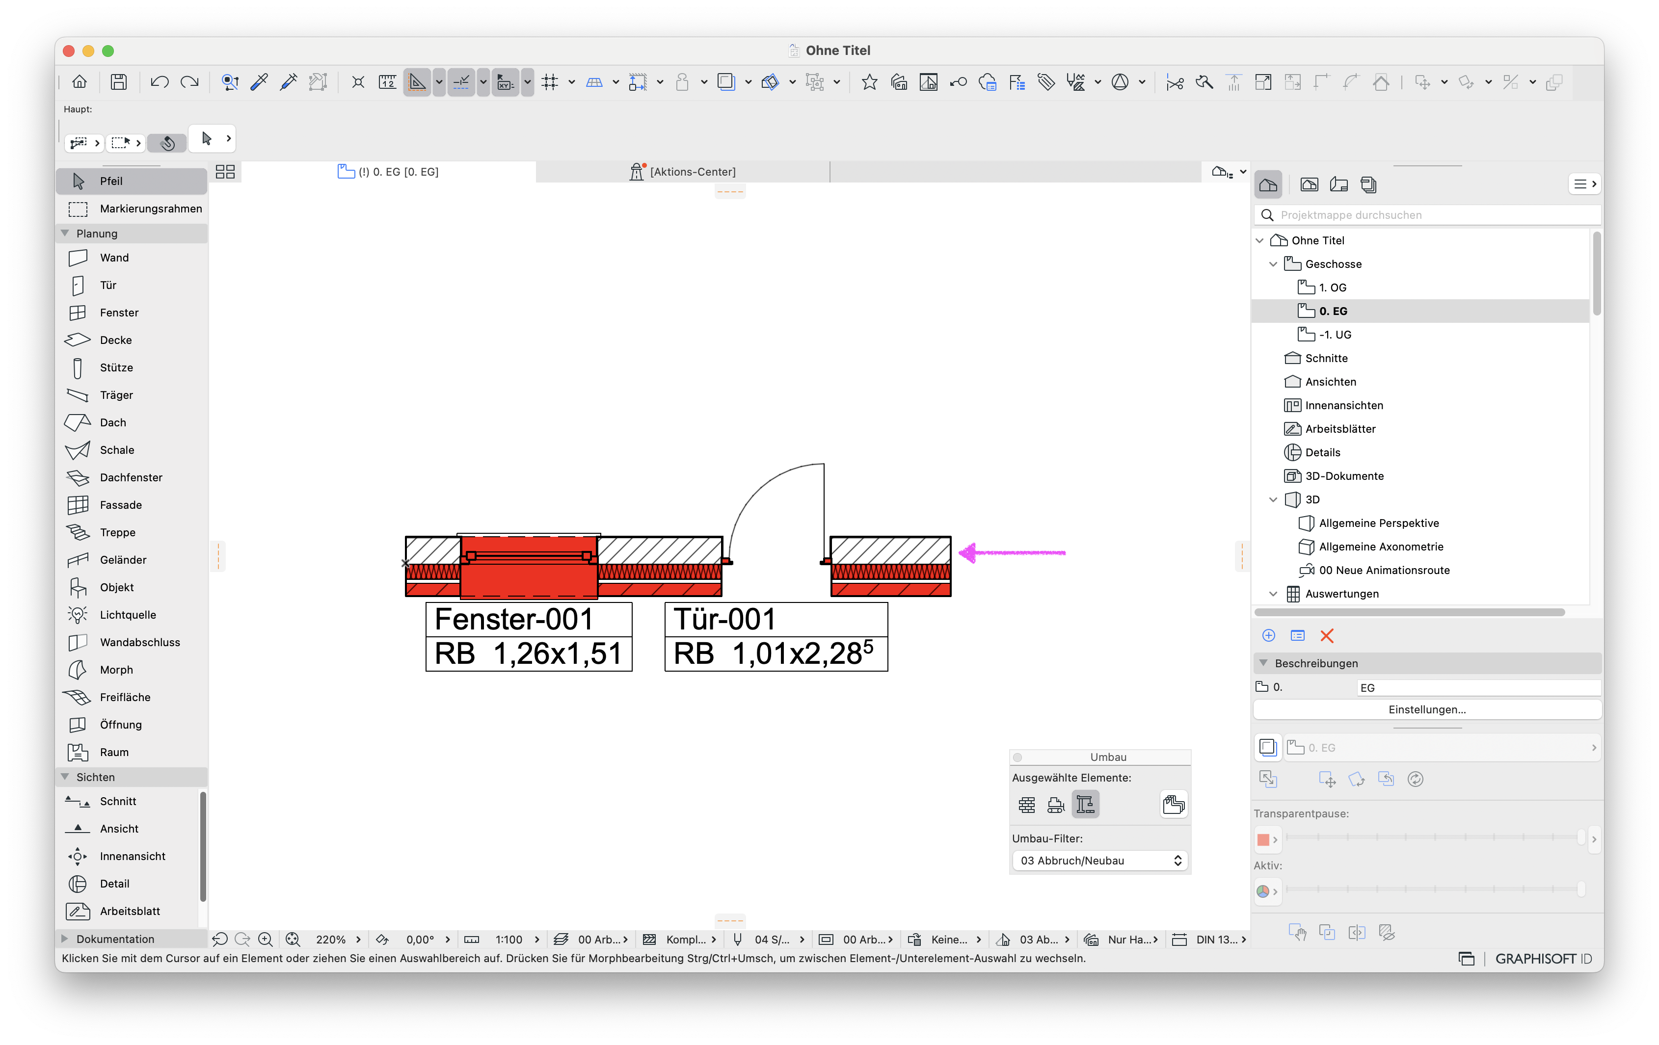Click the Redo arrow icon
This screenshot has width=1659, height=1045.
(x=189, y=82)
